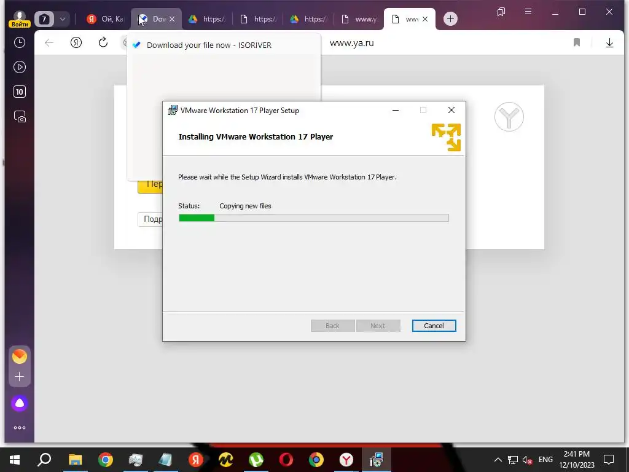Reload the page with refresh icon
Image resolution: width=629 pixels, height=472 pixels.
click(x=103, y=42)
